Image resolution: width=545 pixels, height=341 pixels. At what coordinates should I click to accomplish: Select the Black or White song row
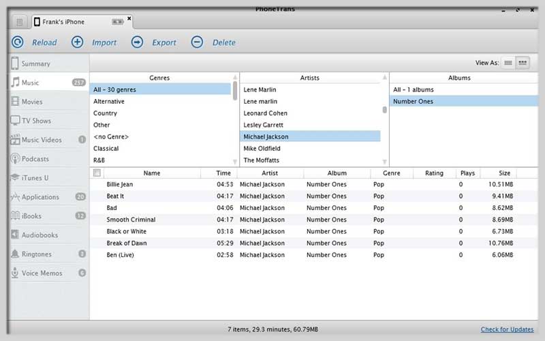pyautogui.click(x=313, y=231)
